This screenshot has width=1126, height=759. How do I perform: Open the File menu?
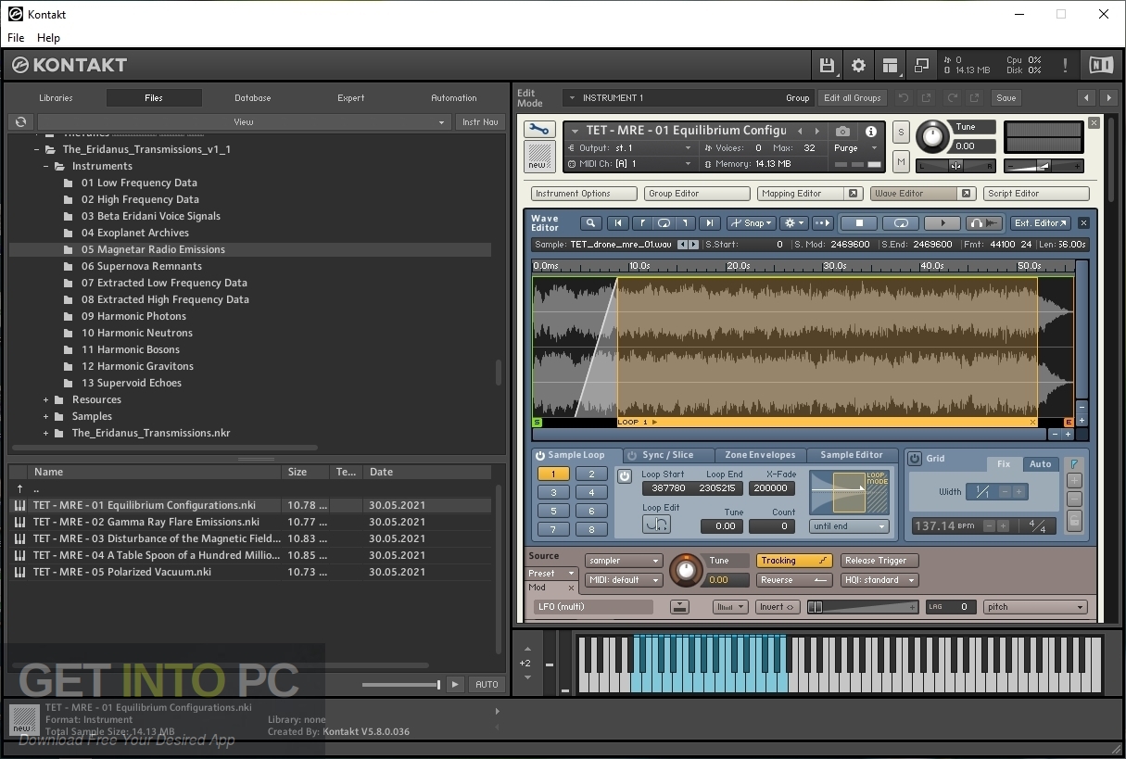16,38
